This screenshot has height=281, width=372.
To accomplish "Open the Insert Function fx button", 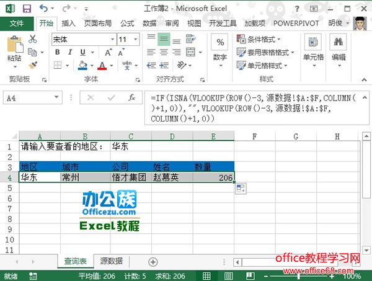I will [131, 97].
